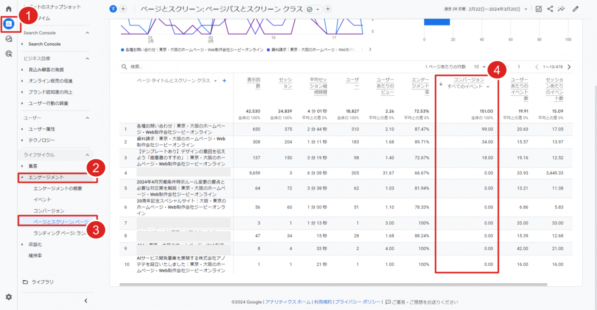The image size is (597, 310).
Task: Collapse Search Console section with its chevron
Action: pyautogui.click(x=88, y=33)
